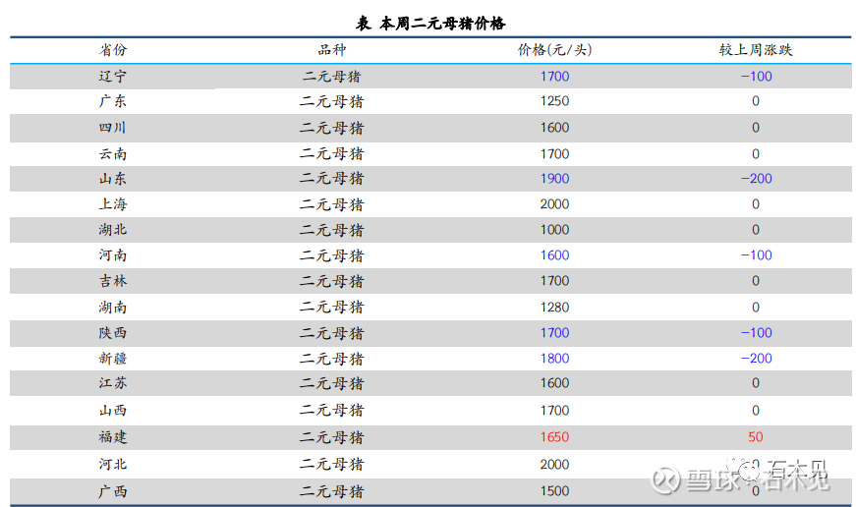Click the -100 change value for 辽宁
This screenshot has width=856, height=507.
pyautogui.click(x=756, y=77)
